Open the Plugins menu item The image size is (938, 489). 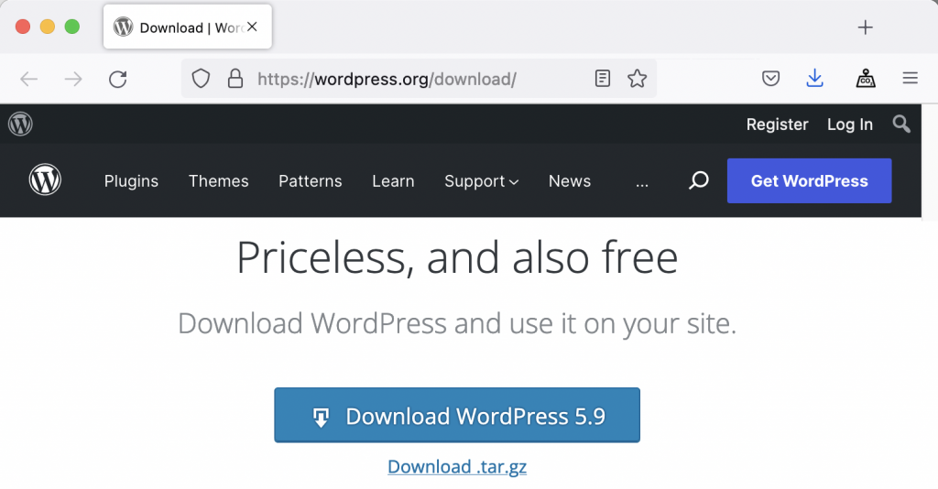[131, 181]
